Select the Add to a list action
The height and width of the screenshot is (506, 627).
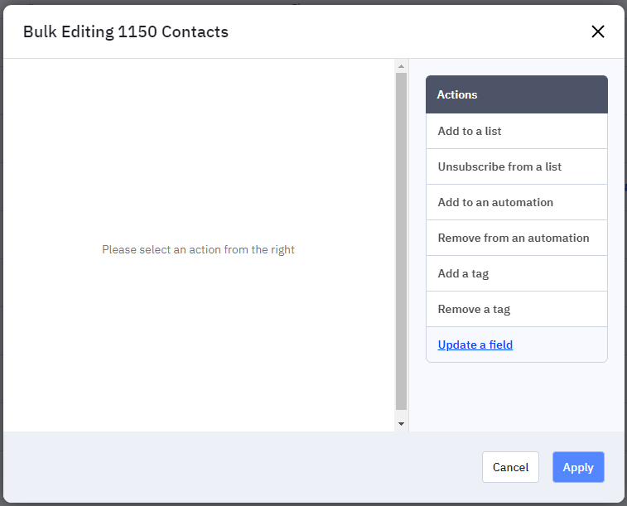517,131
